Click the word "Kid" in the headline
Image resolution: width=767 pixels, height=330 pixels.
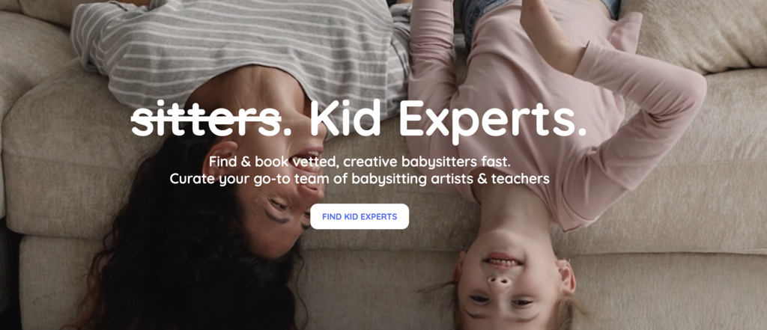(345, 117)
